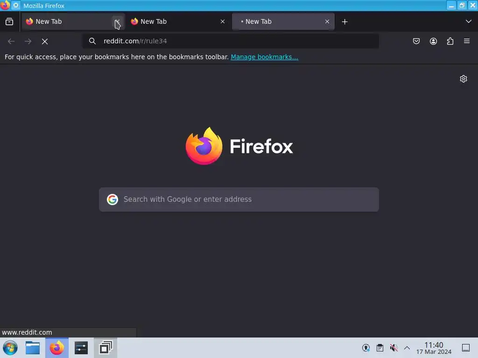Click the Google icon in search box
Image resolution: width=478 pixels, height=358 pixels.
pyautogui.click(x=112, y=200)
